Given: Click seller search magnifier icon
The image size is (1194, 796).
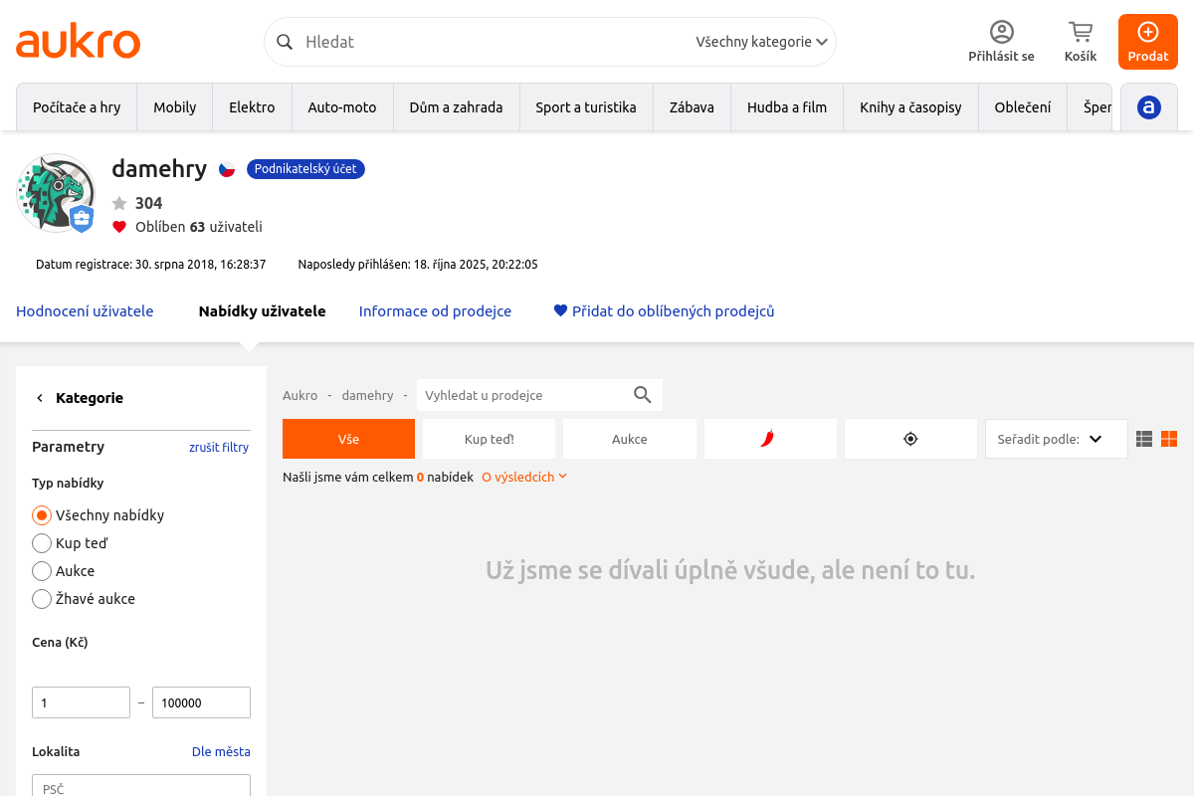Looking at the screenshot, I should coord(643,395).
